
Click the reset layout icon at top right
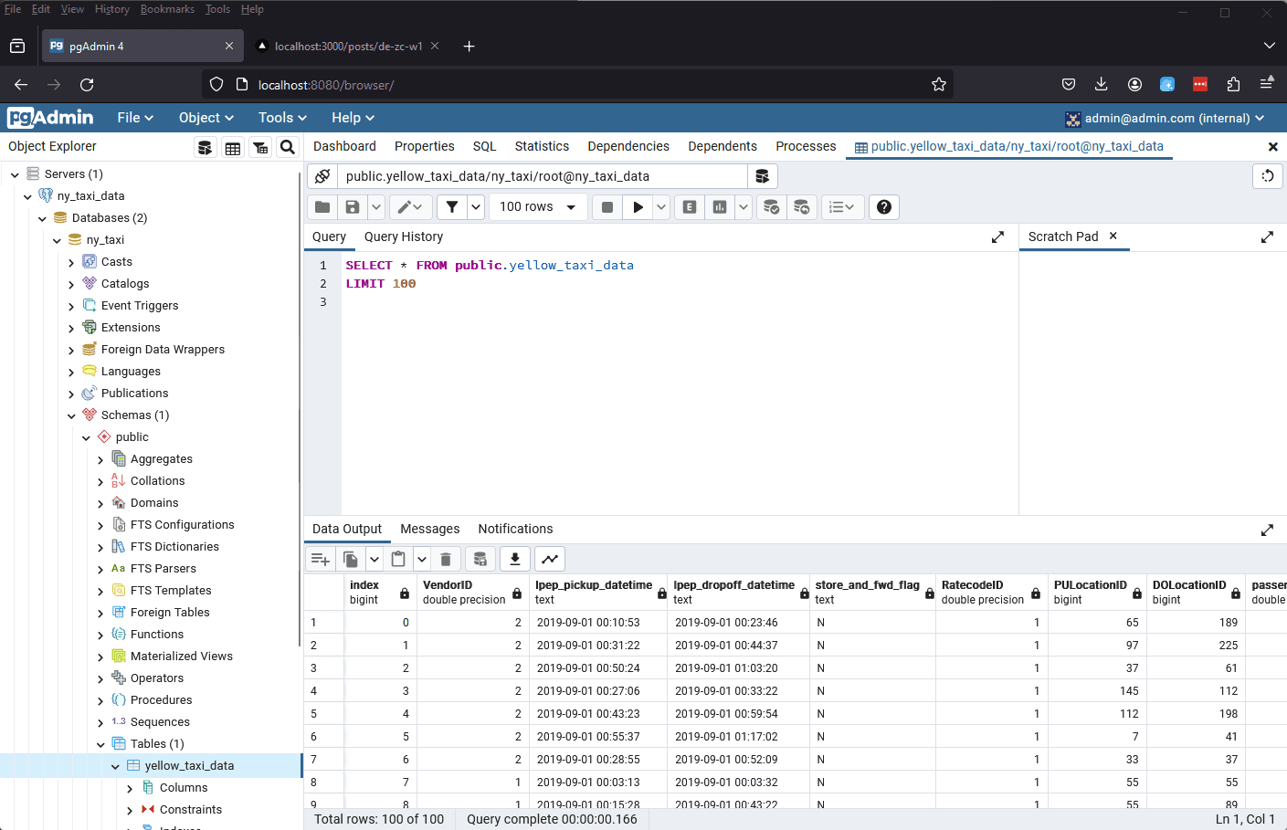(1268, 176)
